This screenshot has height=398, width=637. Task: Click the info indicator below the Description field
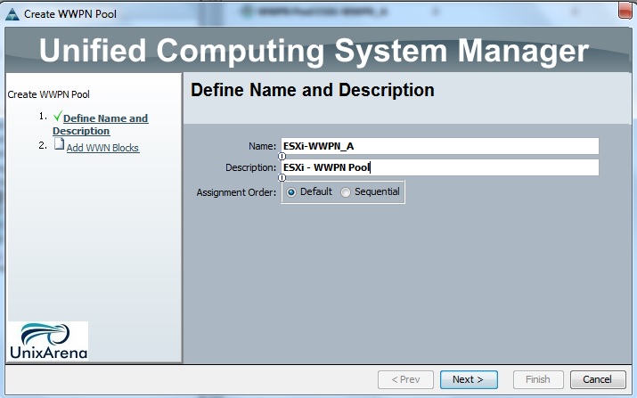pos(282,177)
